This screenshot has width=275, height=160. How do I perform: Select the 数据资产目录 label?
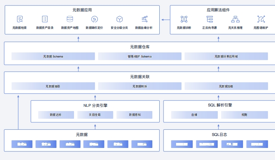coord(45,28)
